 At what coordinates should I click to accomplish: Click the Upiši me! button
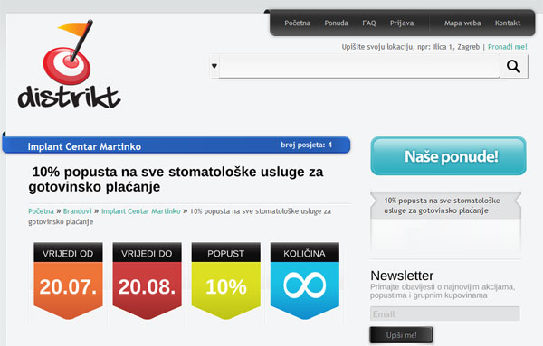point(401,335)
